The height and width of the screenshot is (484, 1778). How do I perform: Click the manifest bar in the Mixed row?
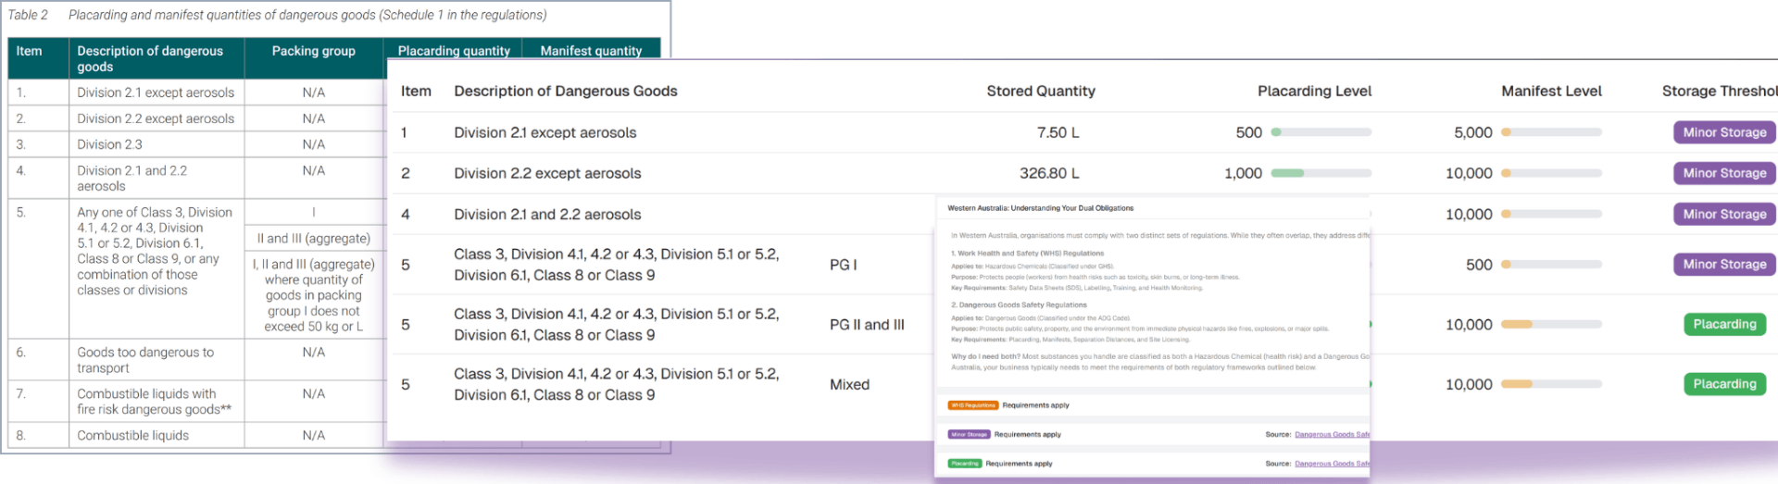[x=1551, y=384]
